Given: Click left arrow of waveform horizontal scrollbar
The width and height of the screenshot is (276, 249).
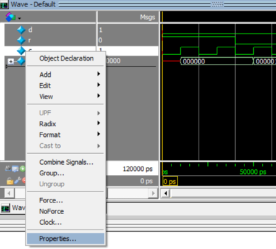Looking at the screenshot, I should (165, 193).
